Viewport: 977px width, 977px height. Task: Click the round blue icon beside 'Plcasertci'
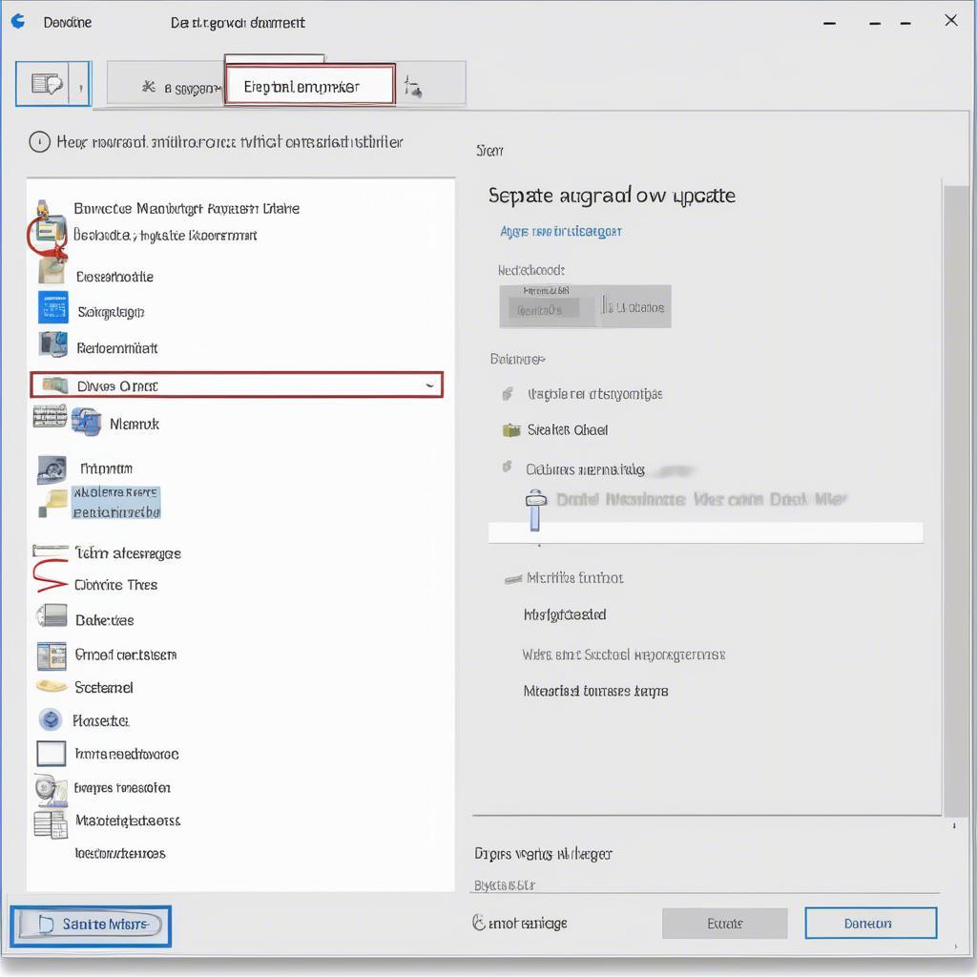[x=51, y=719]
